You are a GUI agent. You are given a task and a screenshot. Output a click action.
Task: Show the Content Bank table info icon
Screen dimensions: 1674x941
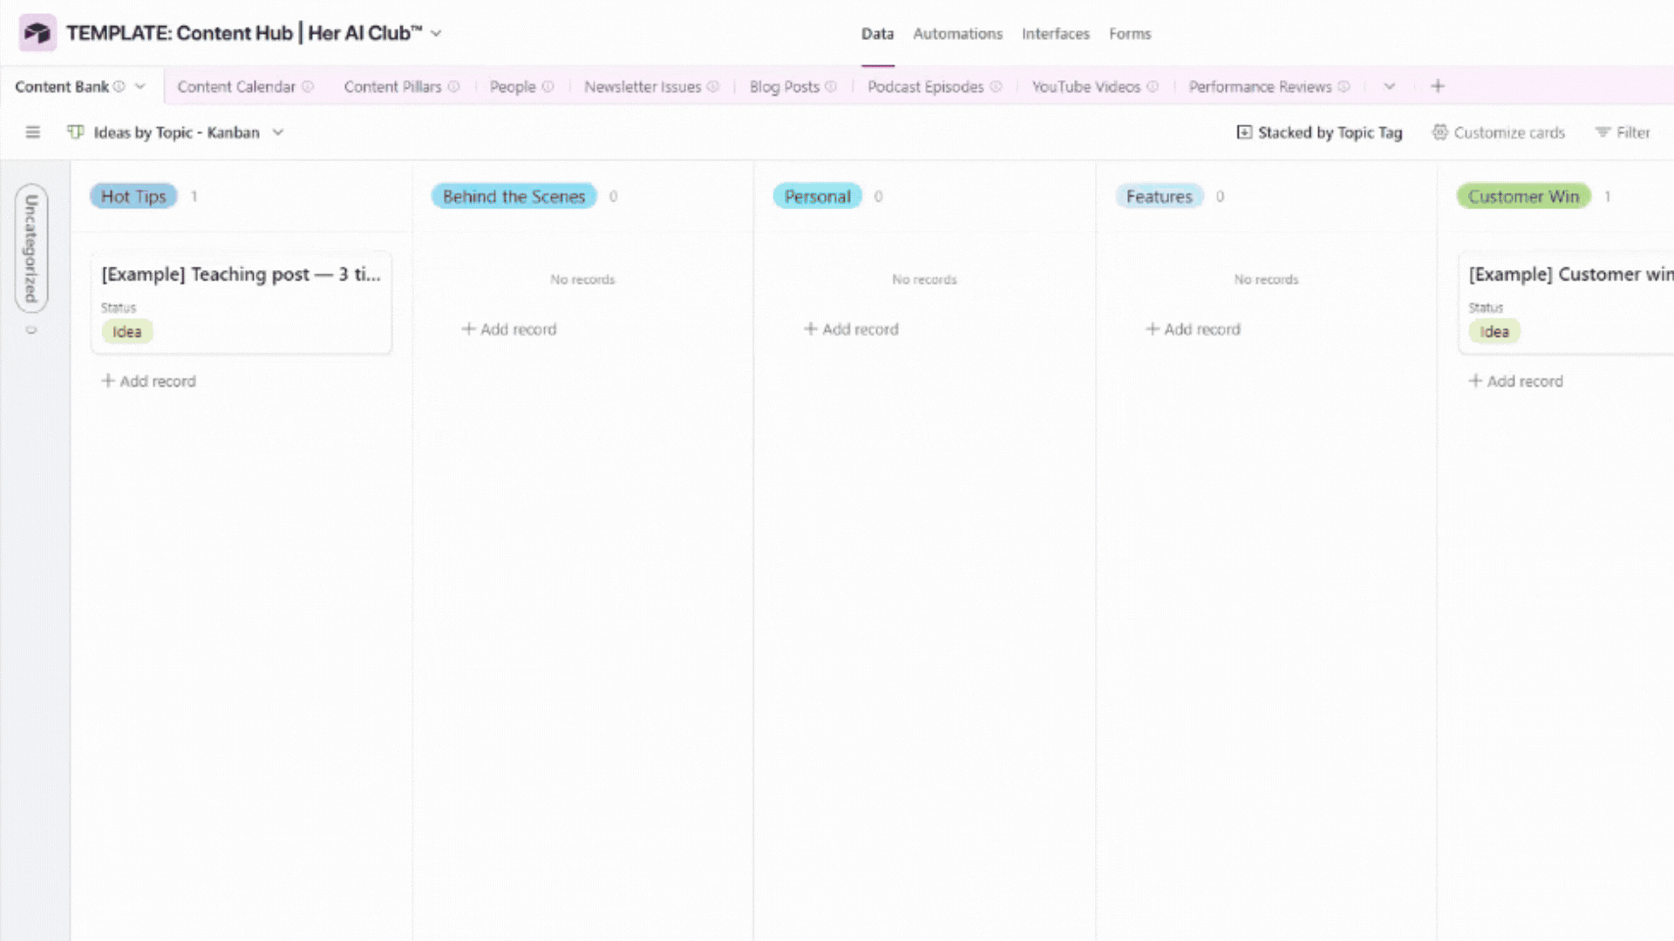(x=119, y=86)
